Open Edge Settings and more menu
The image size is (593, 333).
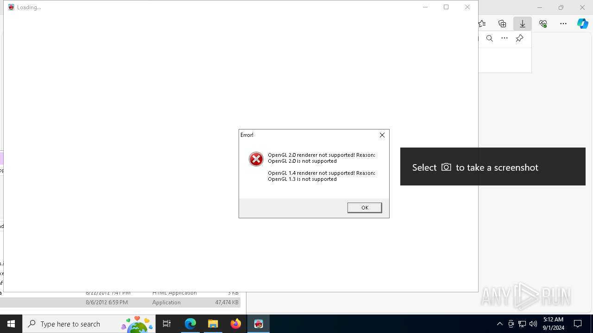pos(563,24)
